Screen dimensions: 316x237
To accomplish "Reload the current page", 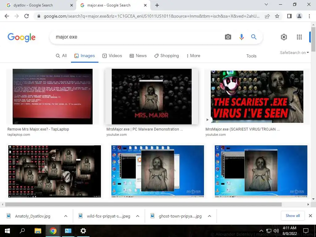I will coord(27,16).
